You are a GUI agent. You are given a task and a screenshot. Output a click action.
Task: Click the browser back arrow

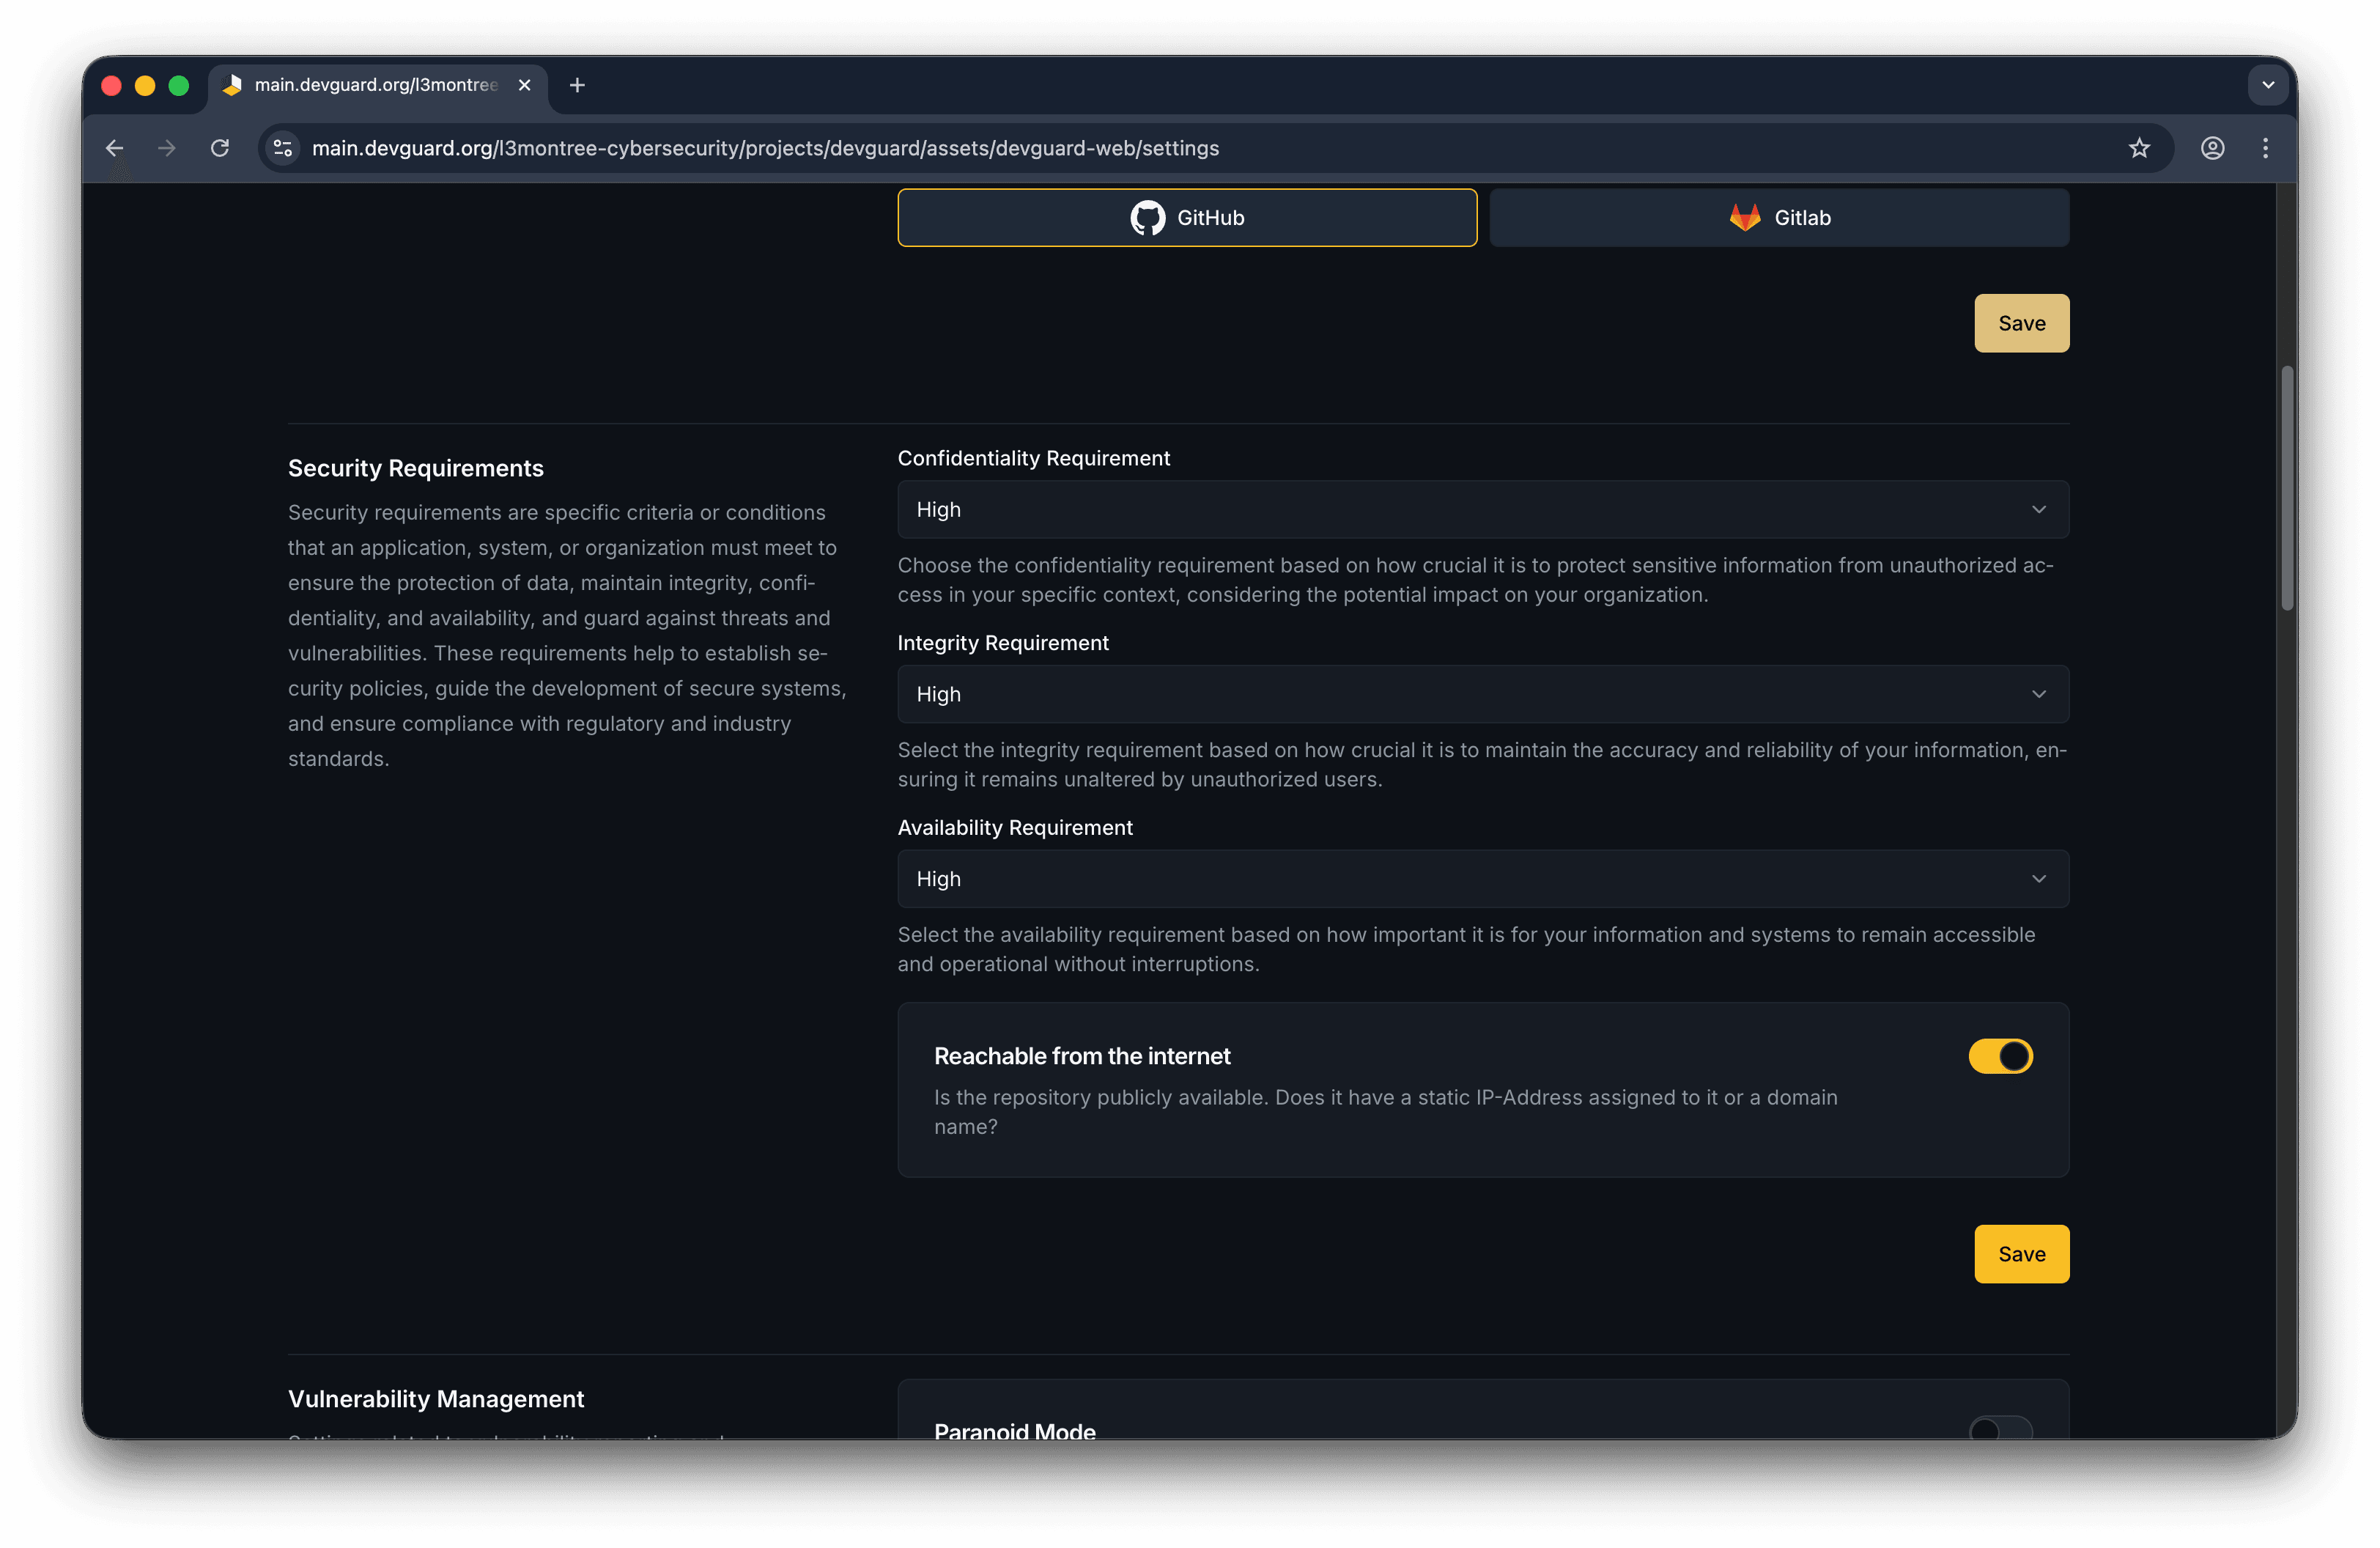[x=114, y=148]
